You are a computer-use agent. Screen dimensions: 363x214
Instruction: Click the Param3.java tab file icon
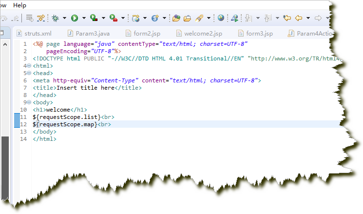pyautogui.click(x=70, y=33)
